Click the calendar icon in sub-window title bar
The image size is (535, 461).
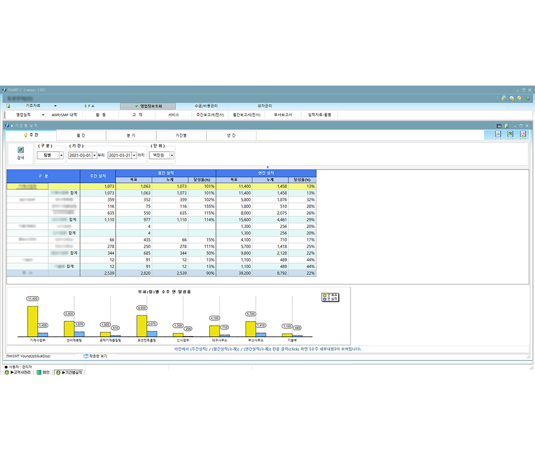[x=499, y=125]
